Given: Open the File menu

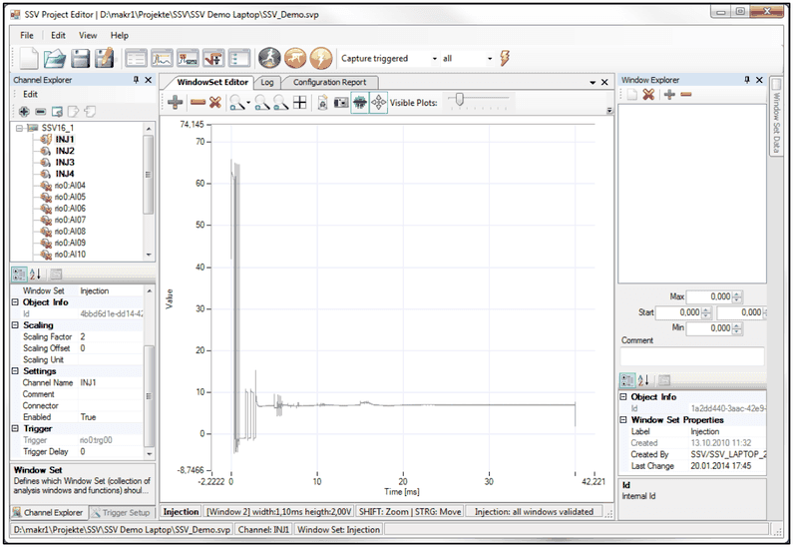Looking at the screenshot, I should click(27, 35).
